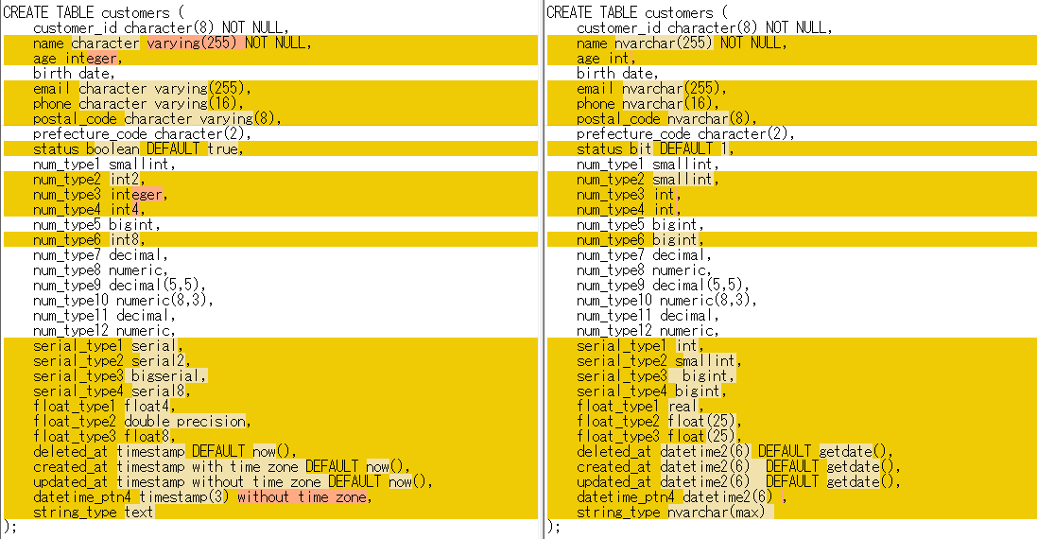This screenshot has width=1037, height=539.
Task: Select 'serial_type3 bigint,' line
Action: point(655,376)
